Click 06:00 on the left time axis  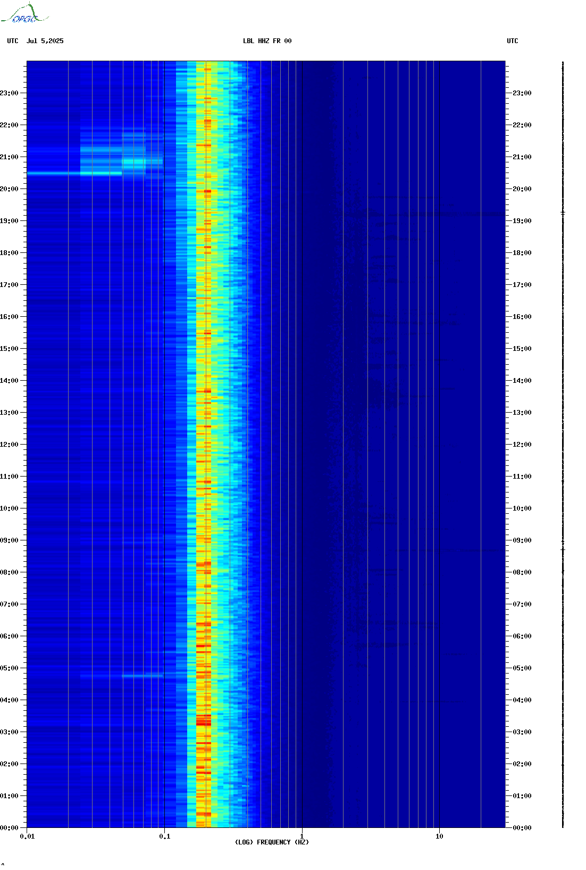(x=9, y=636)
